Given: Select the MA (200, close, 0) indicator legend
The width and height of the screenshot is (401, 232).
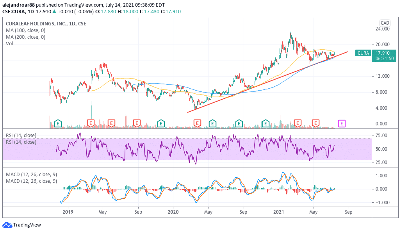Looking at the screenshot, I should (x=25, y=37).
